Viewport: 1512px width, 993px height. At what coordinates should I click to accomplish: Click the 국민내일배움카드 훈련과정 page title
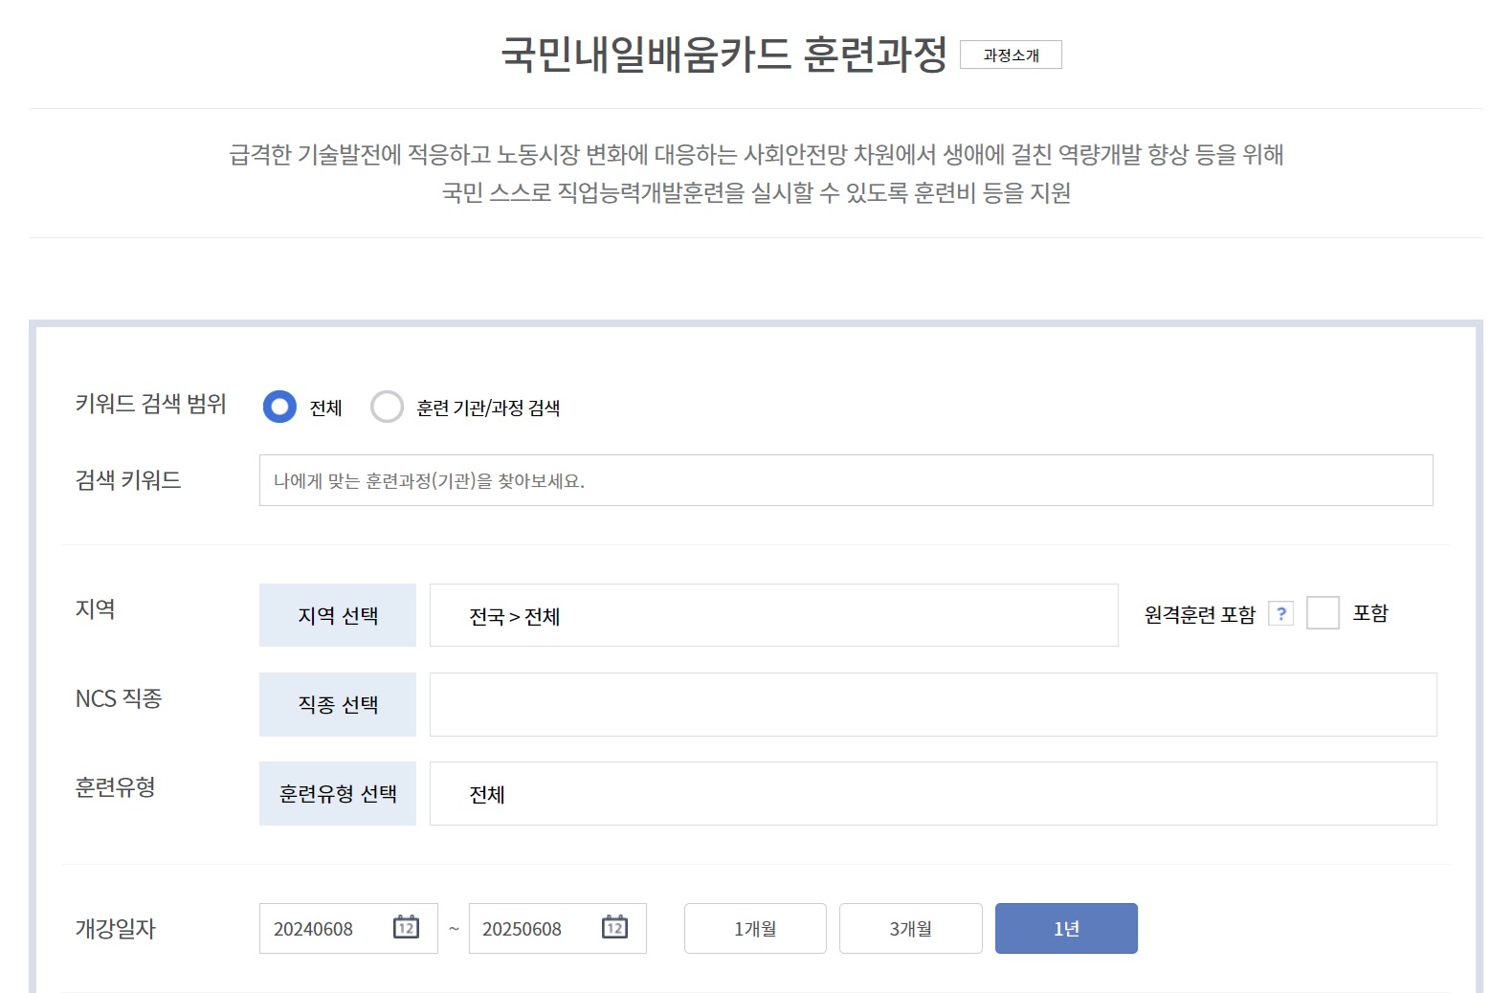(x=724, y=55)
